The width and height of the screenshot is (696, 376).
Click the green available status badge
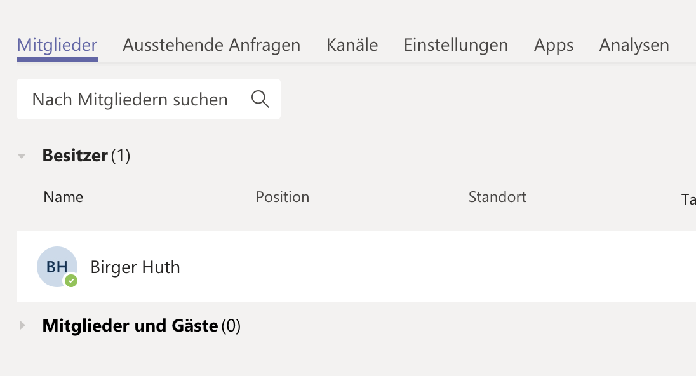(71, 281)
